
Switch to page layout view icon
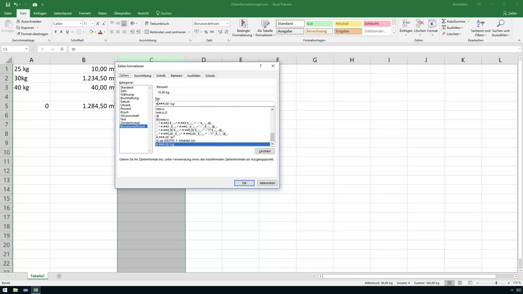click(460, 283)
